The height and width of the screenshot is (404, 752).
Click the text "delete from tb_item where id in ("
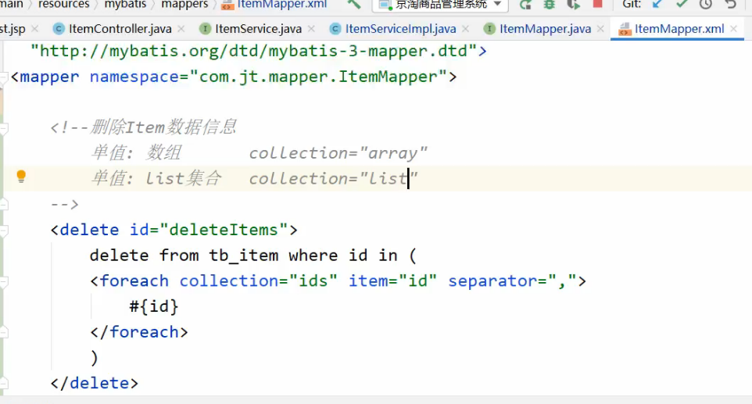(x=253, y=256)
